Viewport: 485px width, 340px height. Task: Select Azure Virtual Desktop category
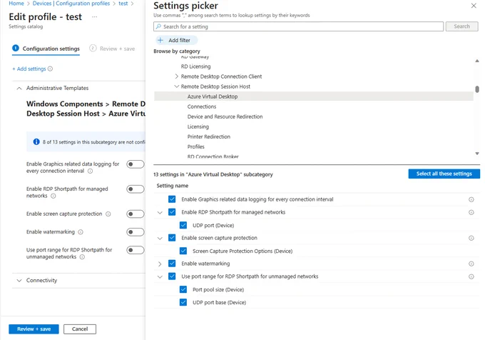point(314,96)
